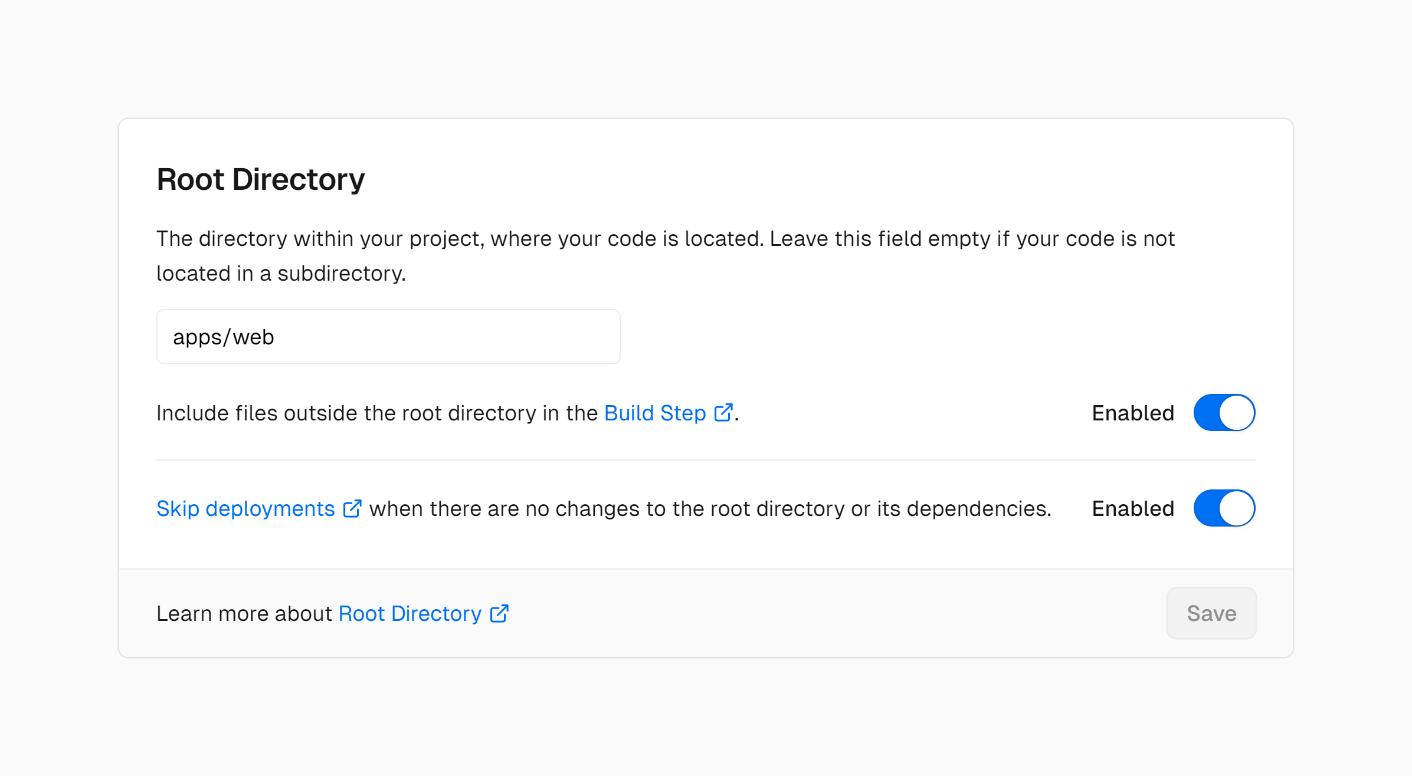Select the apps/web directory input field
Image resolution: width=1412 pixels, height=776 pixels.
point(388,337)
